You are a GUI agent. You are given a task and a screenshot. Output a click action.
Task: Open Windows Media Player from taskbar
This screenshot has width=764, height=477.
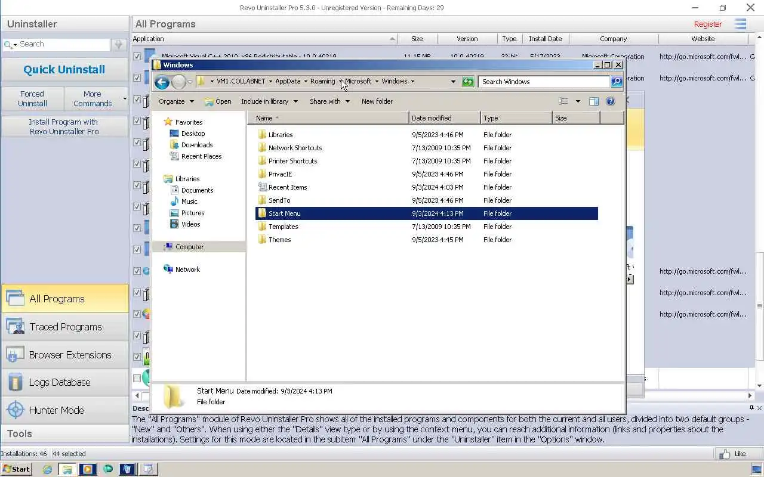click(87, 469)
